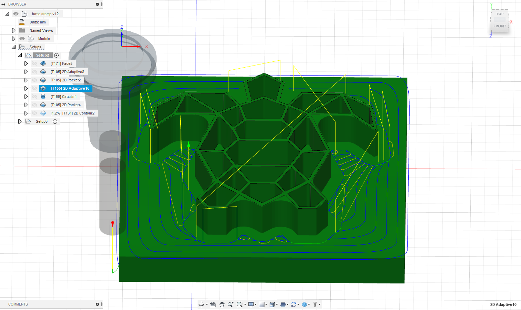Image resolution: width=521 pixels, height=310 pixels.
Task: Expand the Named Views folder
Action: pyautogui.click(x=13, y=30)
